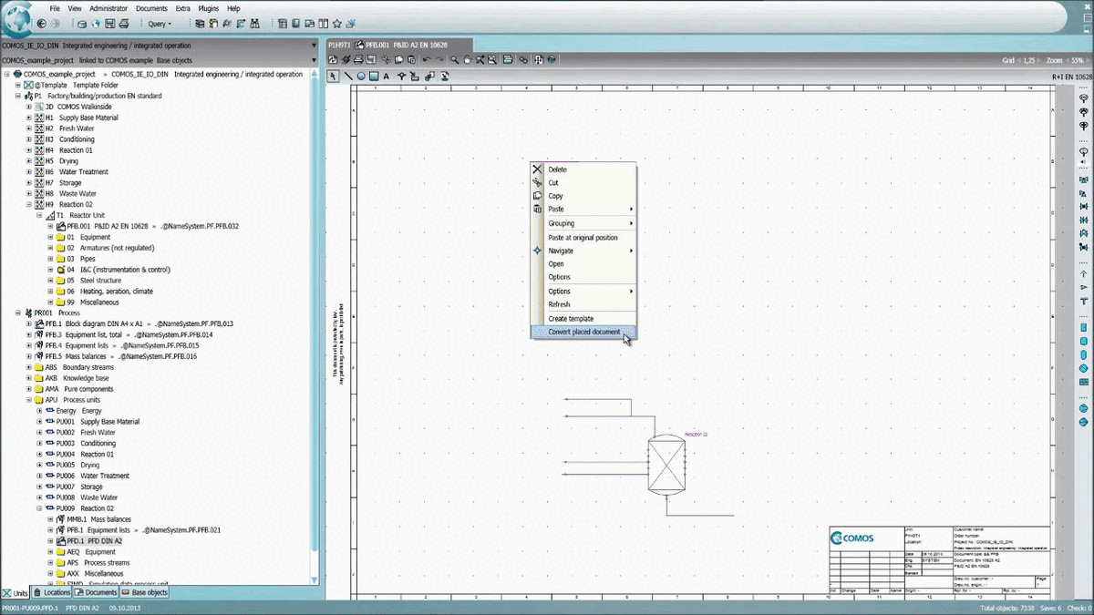Click the redo arrow in document toolbar

pyautogui.click(x=439, y=60)
